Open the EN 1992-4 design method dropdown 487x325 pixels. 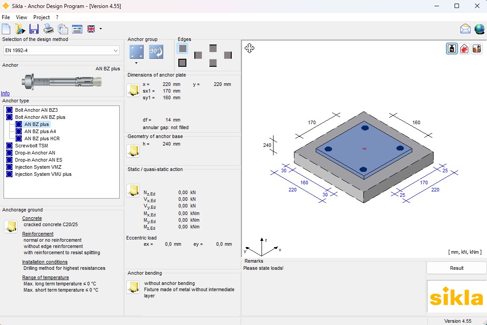pos(117,50)
